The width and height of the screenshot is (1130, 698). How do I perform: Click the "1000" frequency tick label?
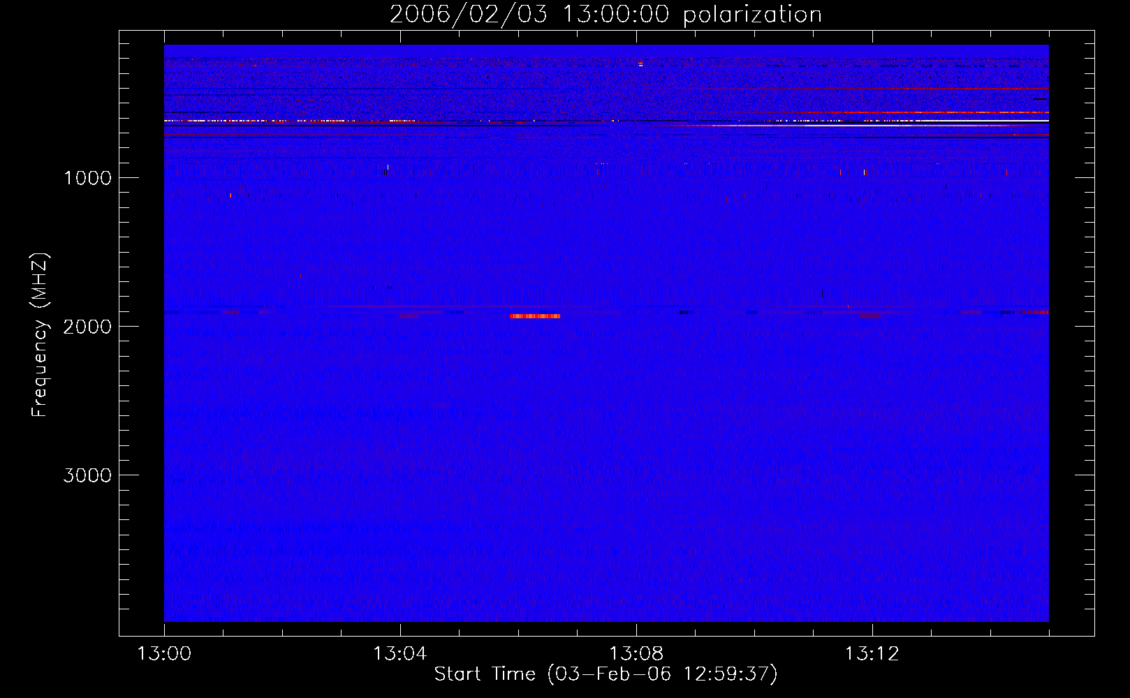pos(87,178)
